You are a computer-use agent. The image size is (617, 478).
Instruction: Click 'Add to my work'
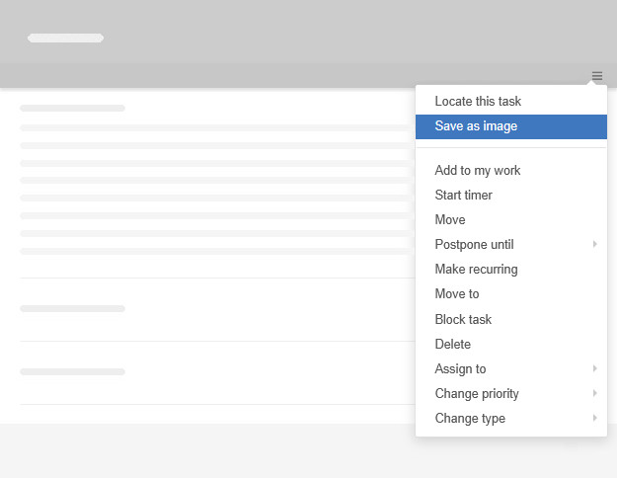pyautogui.click(x=477, y=171)
